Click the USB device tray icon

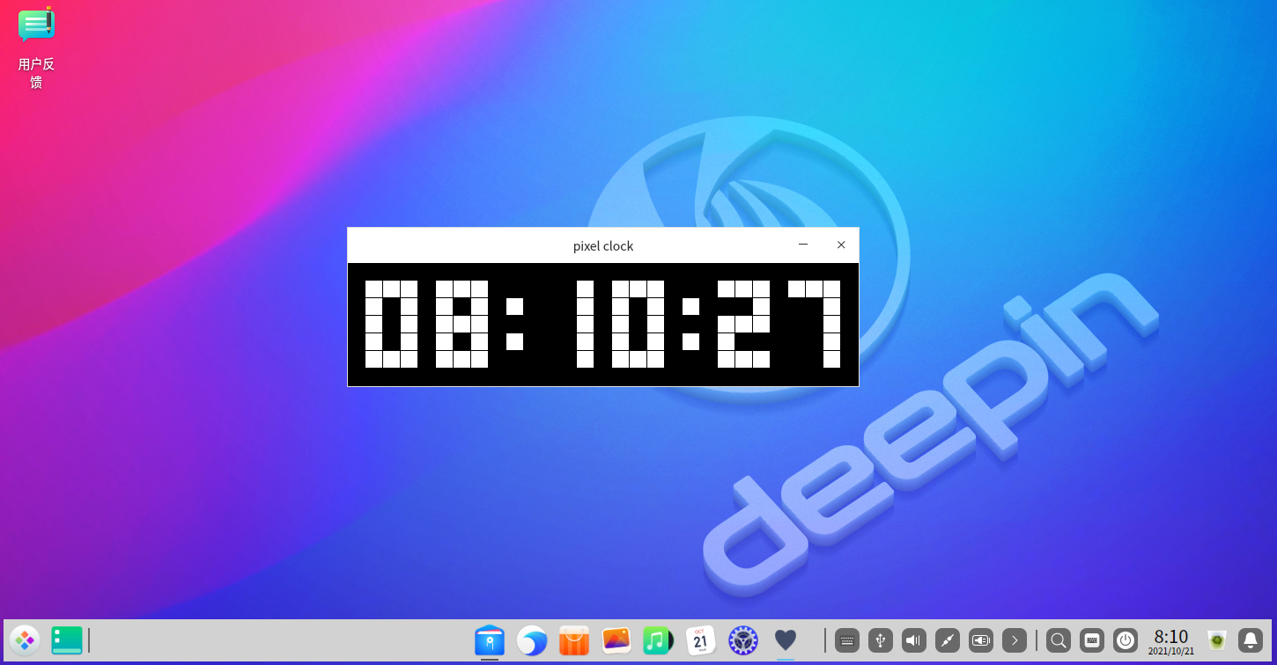881,640
